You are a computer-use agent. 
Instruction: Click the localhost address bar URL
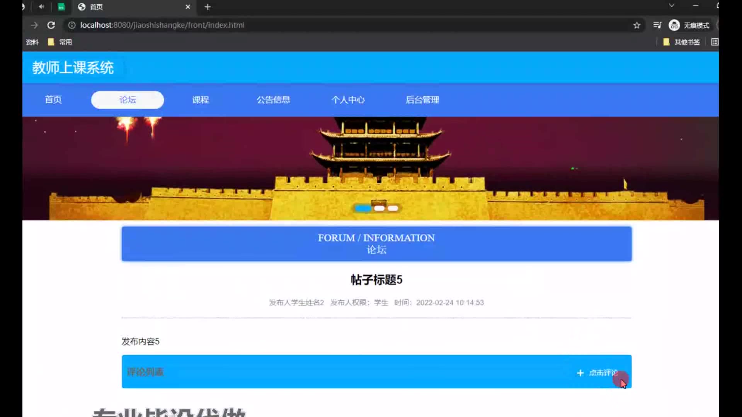point(162,25)
